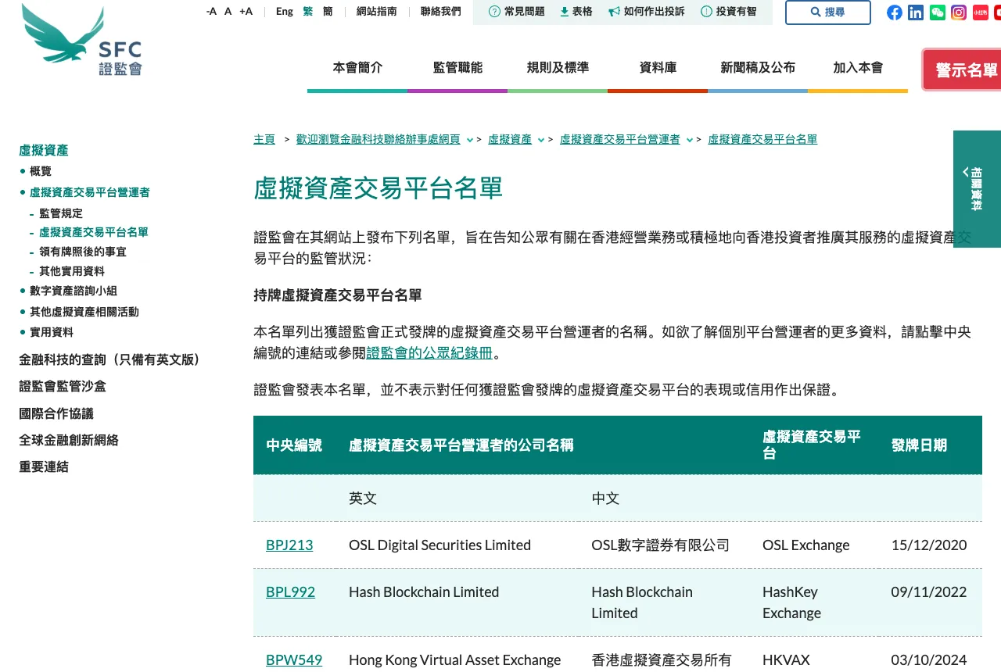
Task: Open 實用資料 sidebar item
Action: coord(52,332)
